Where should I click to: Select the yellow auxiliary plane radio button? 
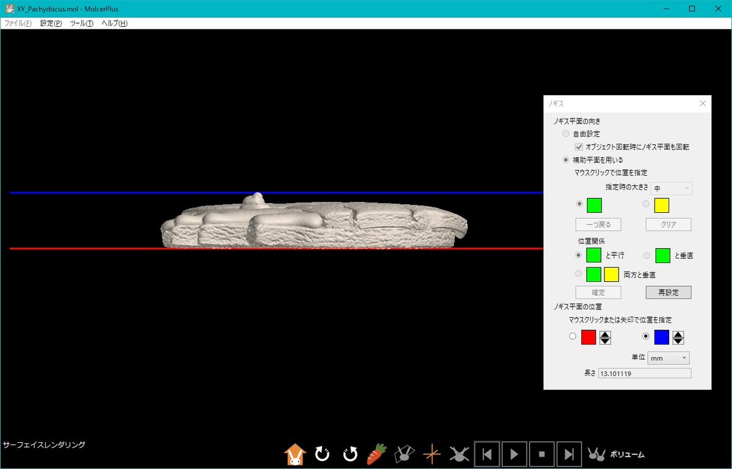(647, 204)
